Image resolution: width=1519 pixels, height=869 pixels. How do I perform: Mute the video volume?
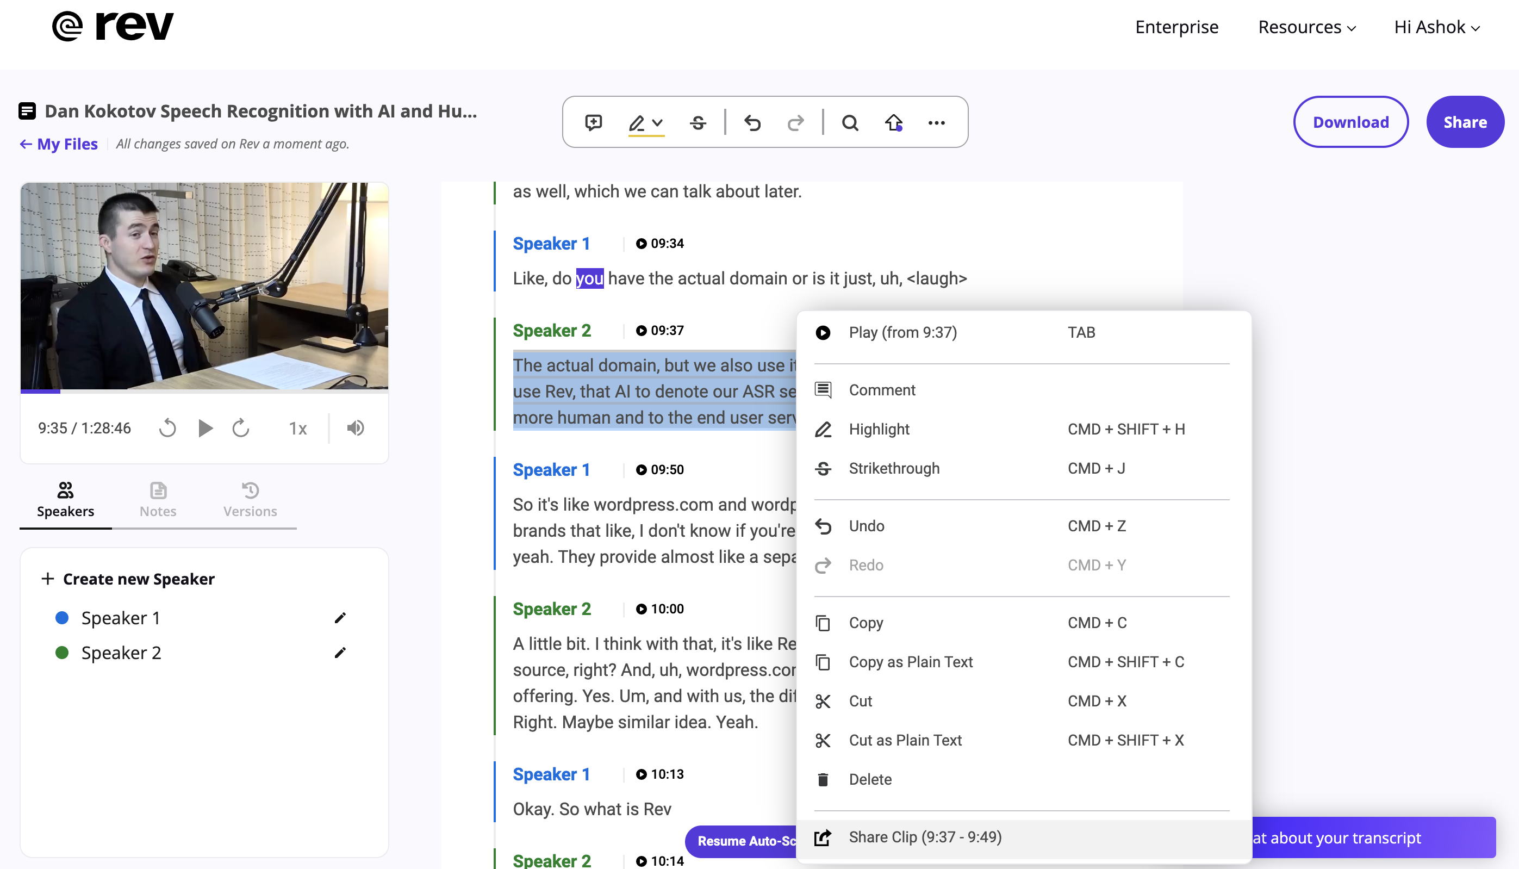(355, 428)
